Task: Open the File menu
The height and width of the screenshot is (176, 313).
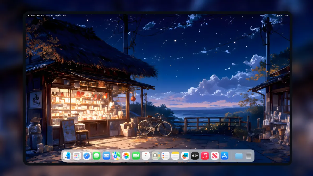Action: point(38,16)
